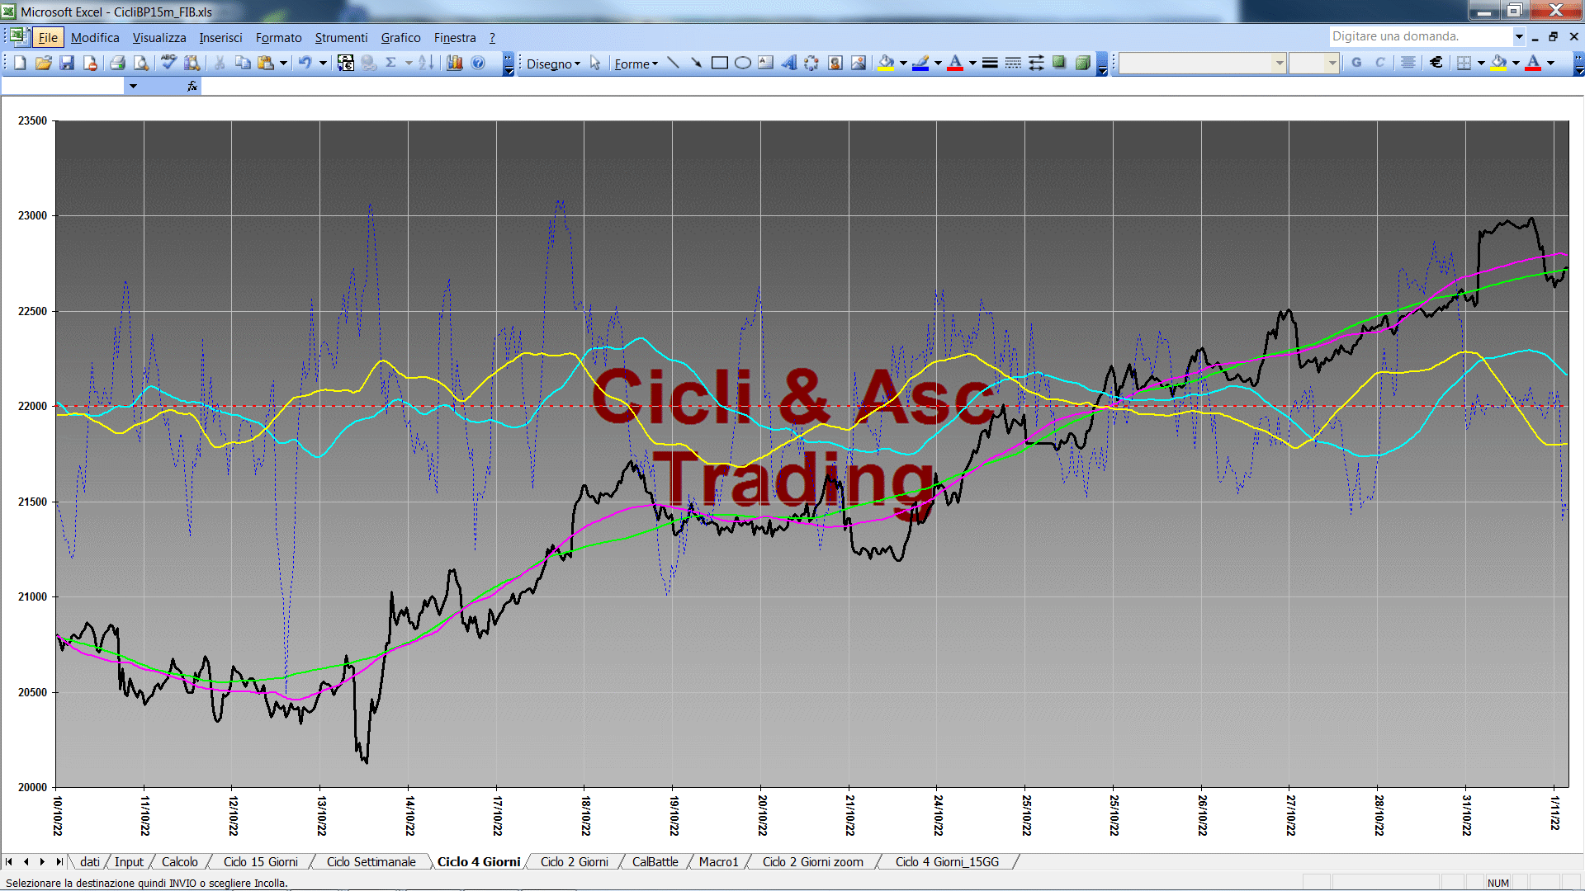This screenshot has width=1585, height=891.
Task: Print with the printer icon
Action: [x=117, y=63]
